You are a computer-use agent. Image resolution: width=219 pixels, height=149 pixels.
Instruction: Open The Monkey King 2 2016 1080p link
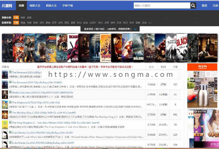coord(44,113)
